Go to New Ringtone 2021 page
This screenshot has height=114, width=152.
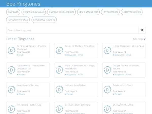coord(88,12)
